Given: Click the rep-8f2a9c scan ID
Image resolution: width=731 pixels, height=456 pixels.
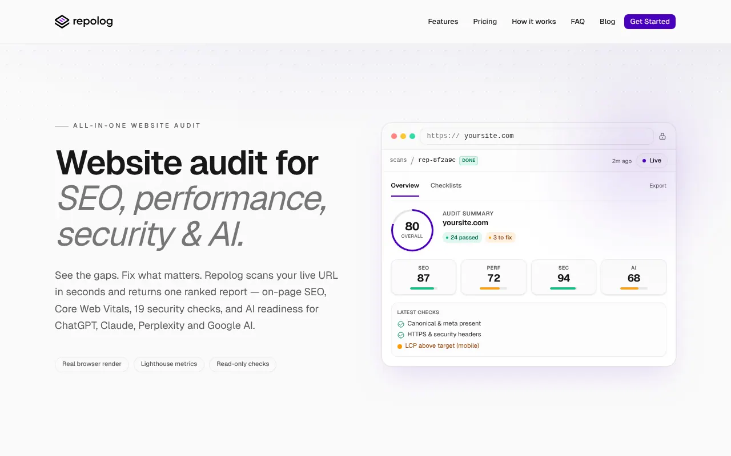Looking at the screenshot, I should coord(437,161).
